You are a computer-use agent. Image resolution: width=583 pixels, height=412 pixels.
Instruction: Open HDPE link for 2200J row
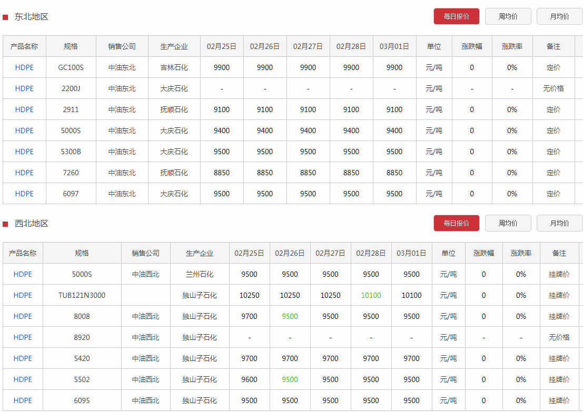(x=24, y=88)
